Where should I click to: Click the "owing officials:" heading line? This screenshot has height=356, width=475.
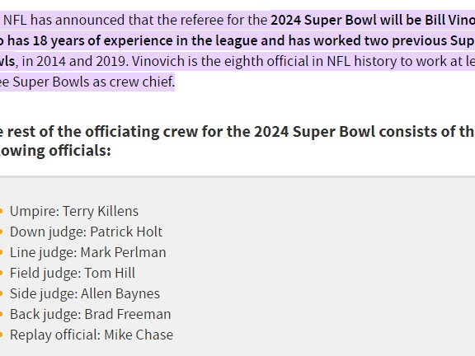[x=55, y=151]
